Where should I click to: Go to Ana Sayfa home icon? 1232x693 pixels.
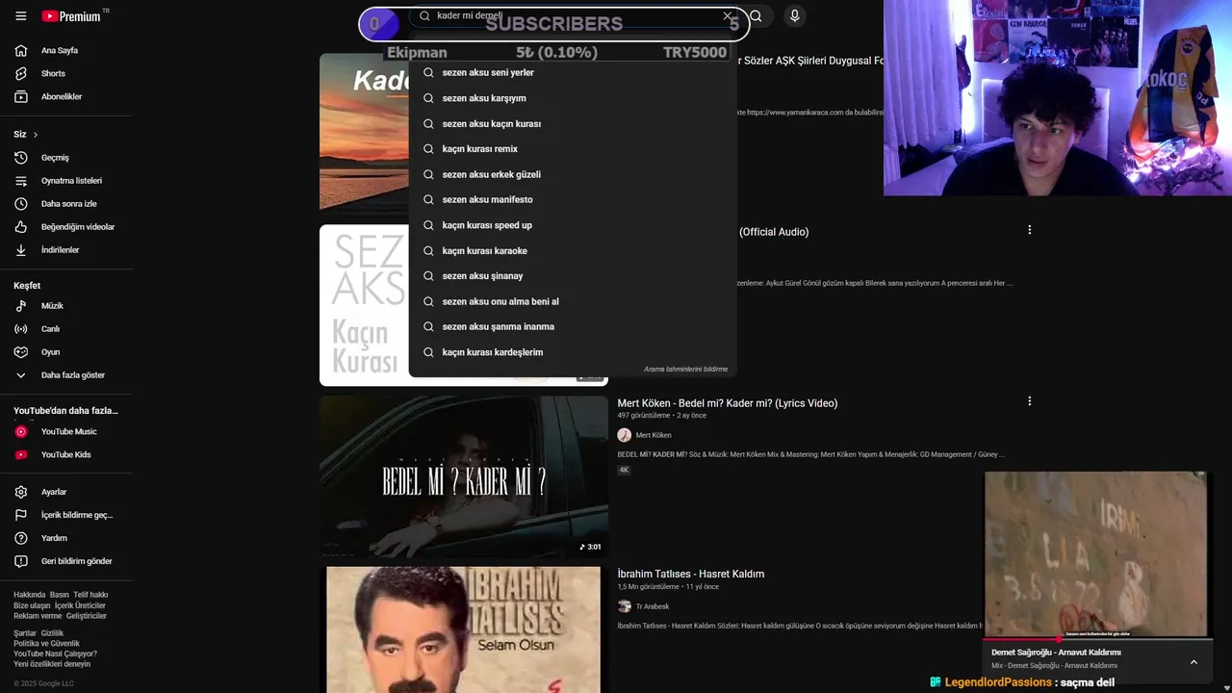(x=20, y=50)
